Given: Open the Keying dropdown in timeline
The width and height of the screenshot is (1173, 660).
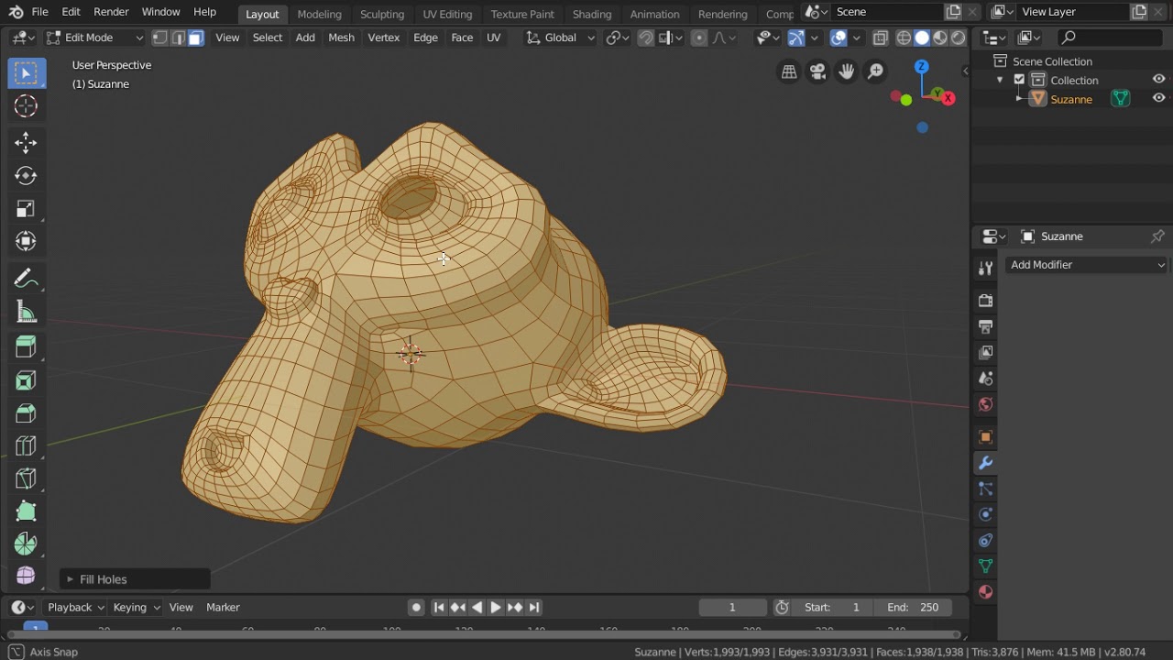Looking at the screenshot, I should [x=137, y=607].
